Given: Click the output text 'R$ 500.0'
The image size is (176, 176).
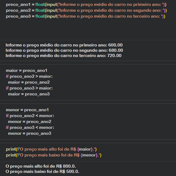Looking at the screenshot, I should (x=69, y=172).
